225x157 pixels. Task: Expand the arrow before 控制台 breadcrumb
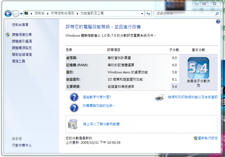coord(31,14)
